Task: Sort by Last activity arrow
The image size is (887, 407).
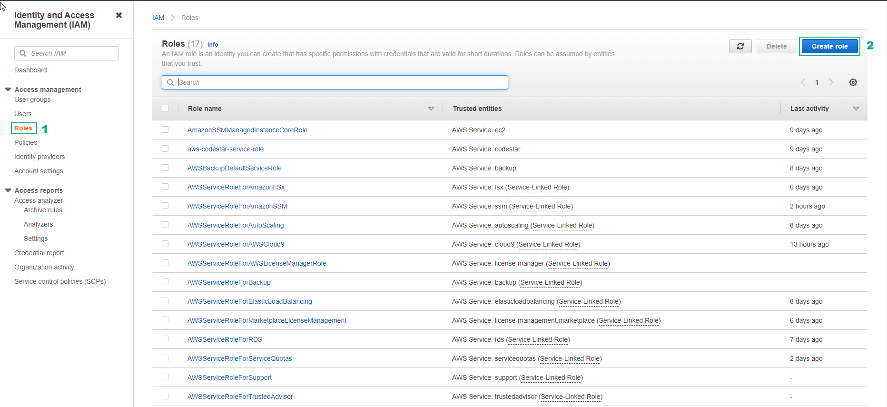Action: (856, 109)
